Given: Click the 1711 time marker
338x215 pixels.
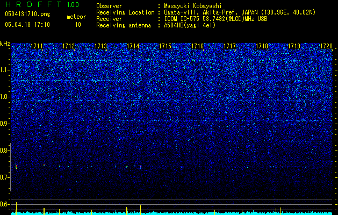Looking at the screenshot, I should pos(37,46).
